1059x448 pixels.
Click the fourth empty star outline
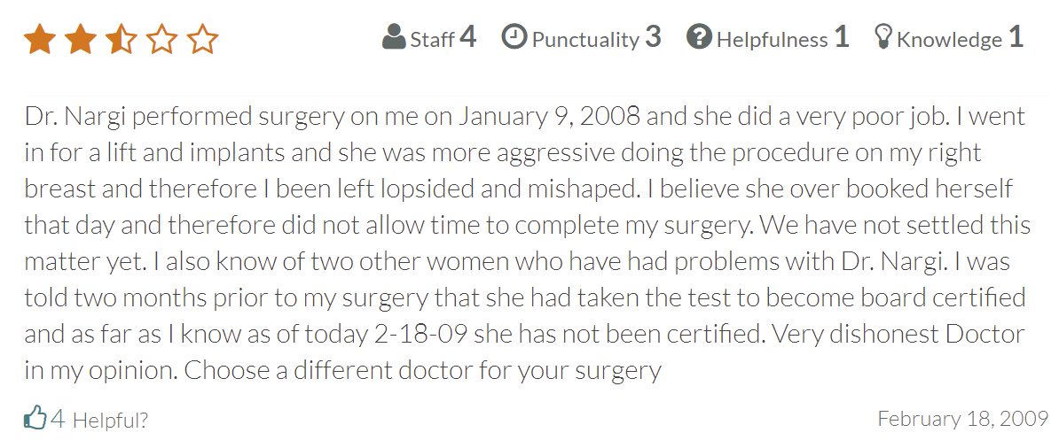(161, 40)
